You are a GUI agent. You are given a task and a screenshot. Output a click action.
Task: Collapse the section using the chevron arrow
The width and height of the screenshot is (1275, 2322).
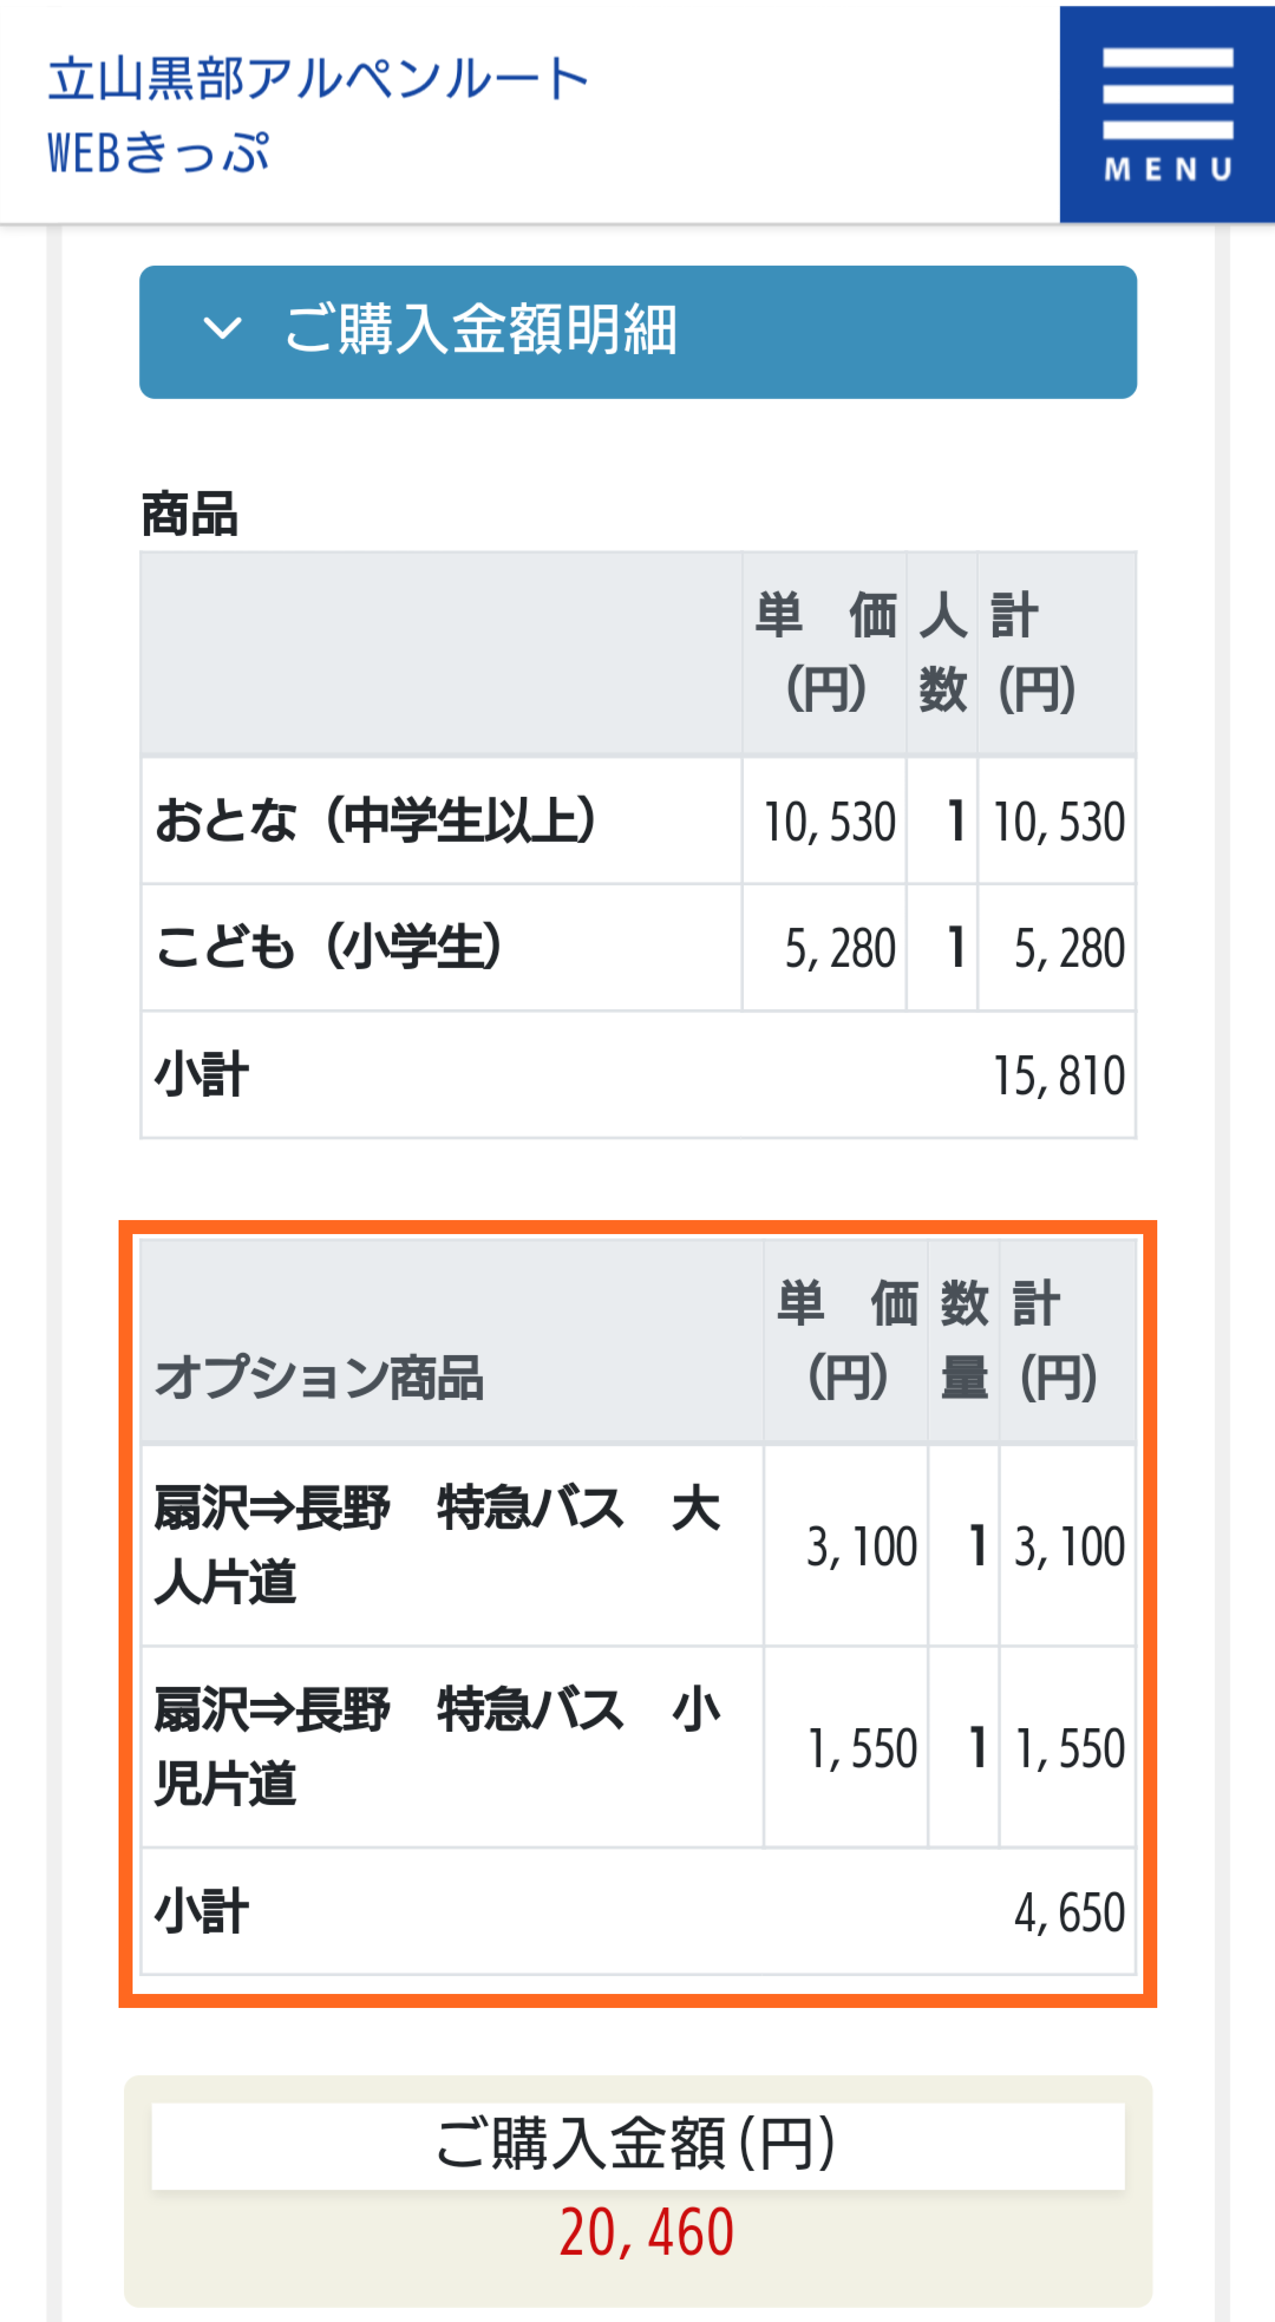[x=222, y=328]
